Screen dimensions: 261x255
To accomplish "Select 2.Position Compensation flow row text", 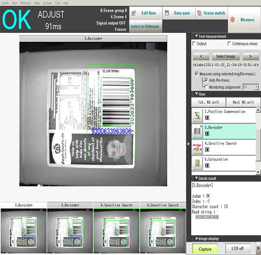I will (225, 111).
